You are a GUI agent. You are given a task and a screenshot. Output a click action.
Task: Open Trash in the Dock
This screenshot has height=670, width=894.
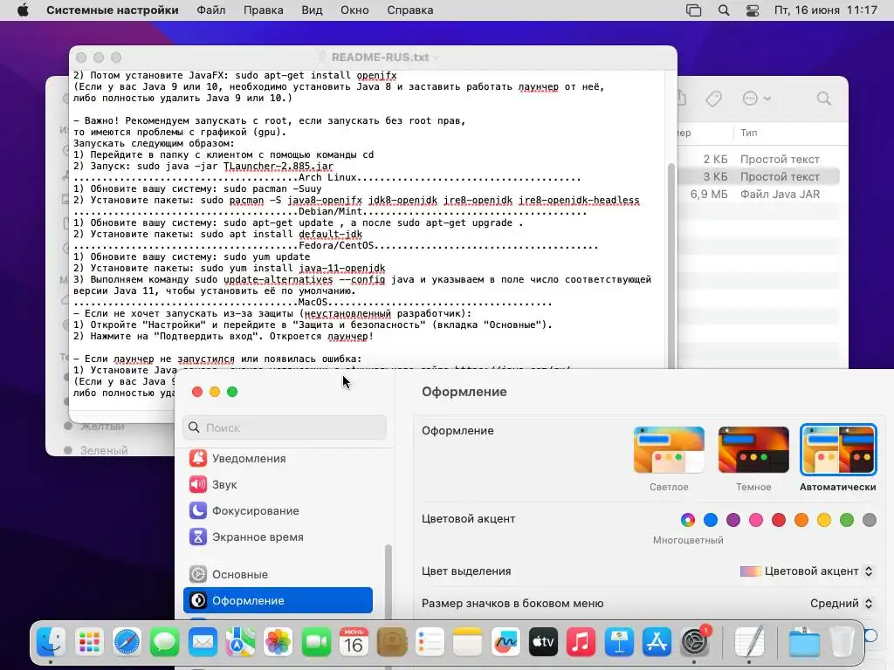(x=842, y=642)
